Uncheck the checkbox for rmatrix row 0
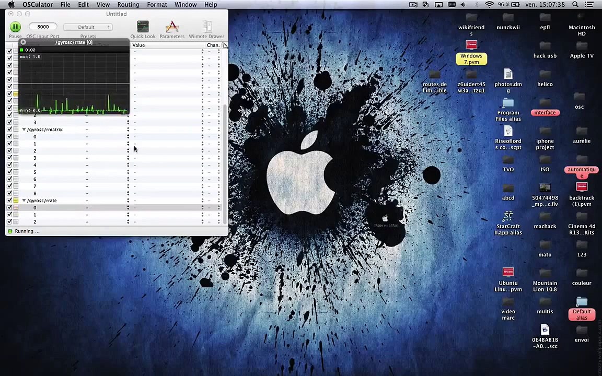This screenshot has height=376, width=602. click(9, 137)
